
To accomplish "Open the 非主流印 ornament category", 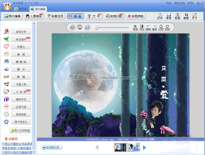I will coord(21,39).
